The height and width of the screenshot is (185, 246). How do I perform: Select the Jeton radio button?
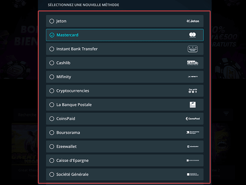tap(52, 21)
